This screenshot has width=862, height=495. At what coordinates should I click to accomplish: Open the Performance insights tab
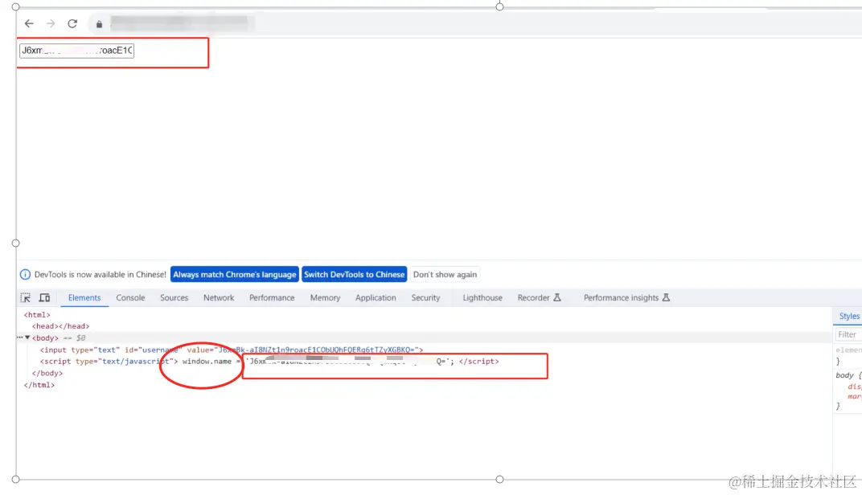click(621, 298)
